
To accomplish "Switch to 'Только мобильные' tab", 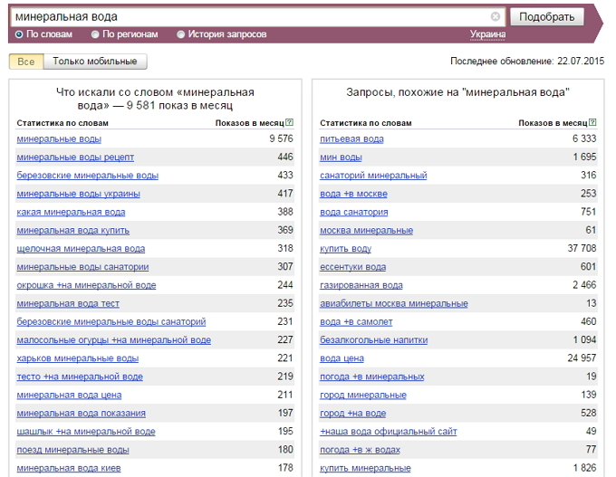I will pos(95,62).
